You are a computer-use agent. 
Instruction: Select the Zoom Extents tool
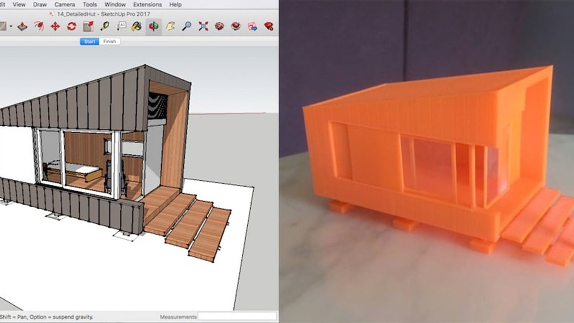(x=203, y=26)
